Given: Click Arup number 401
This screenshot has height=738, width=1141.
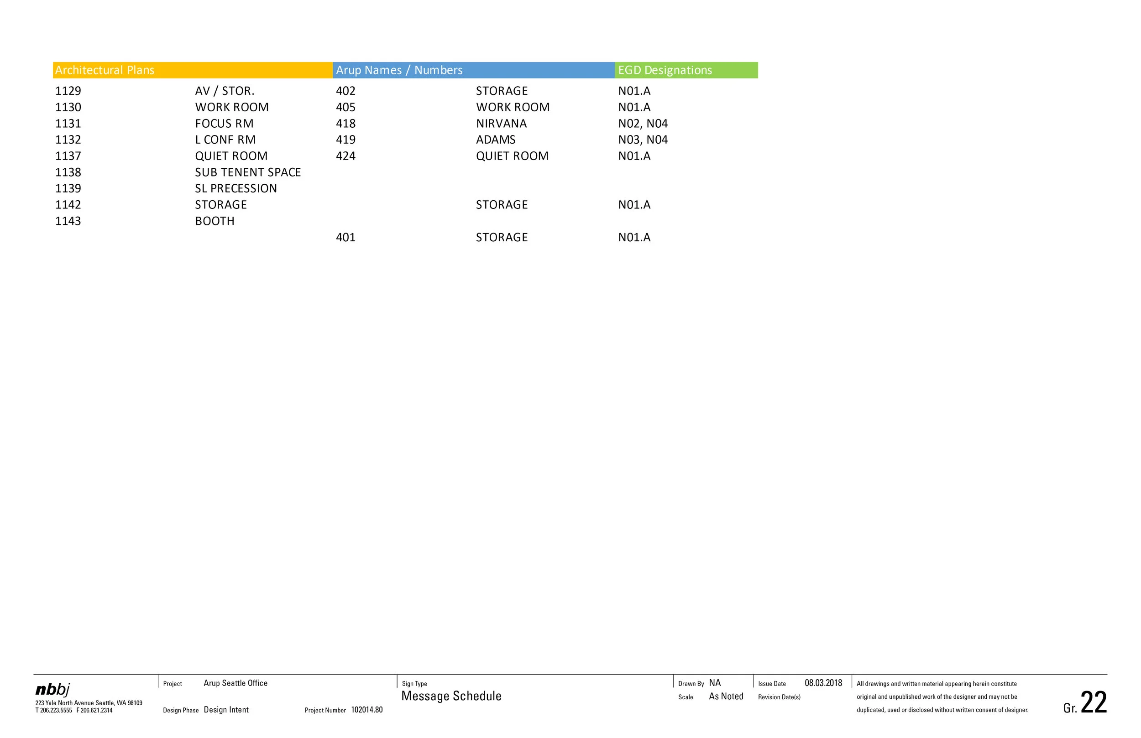Looking at the screenshot, I should (x=345, y=238).
